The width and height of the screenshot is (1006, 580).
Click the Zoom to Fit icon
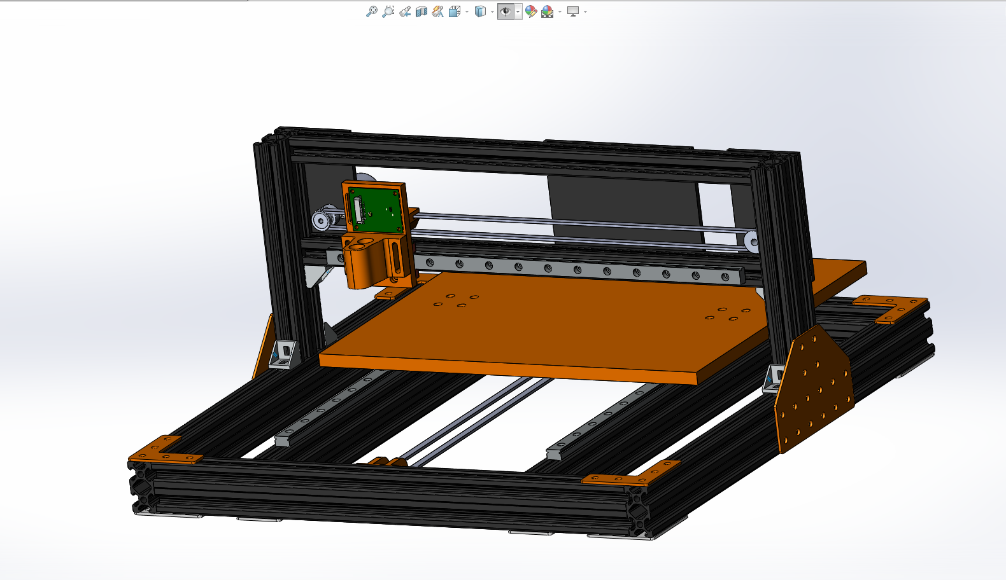[x=372, y=11]
